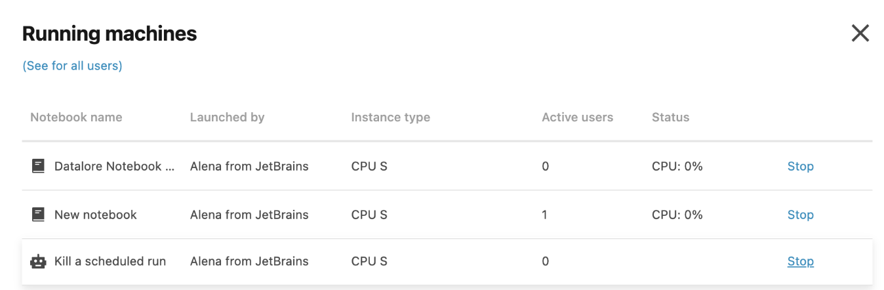Viewport: 884px width, 290px height.
Task: Click CPU S instance type for Datalore Notebook
Action: [369, 167]
